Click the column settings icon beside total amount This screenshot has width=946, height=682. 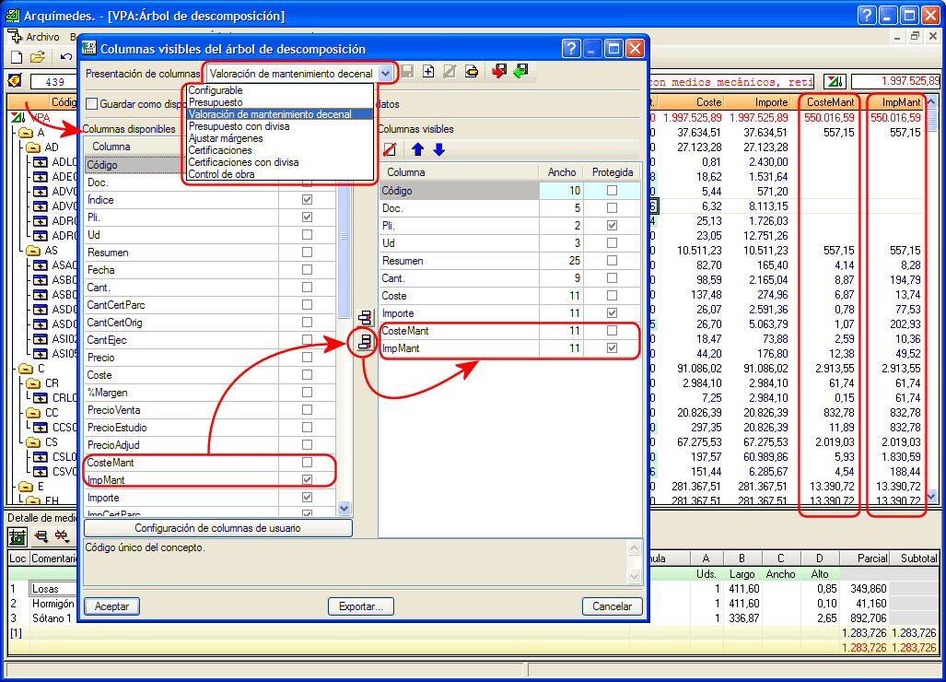pos(835,81)
